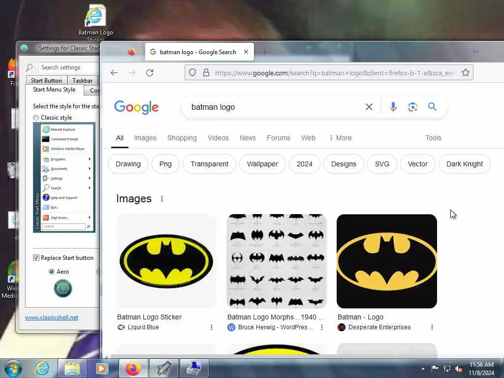Switch to Firefox on the taskbar

(133, 368)
